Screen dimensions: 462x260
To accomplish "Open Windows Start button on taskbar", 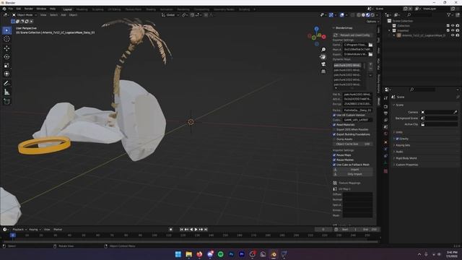I will click(x=178, y=254).
